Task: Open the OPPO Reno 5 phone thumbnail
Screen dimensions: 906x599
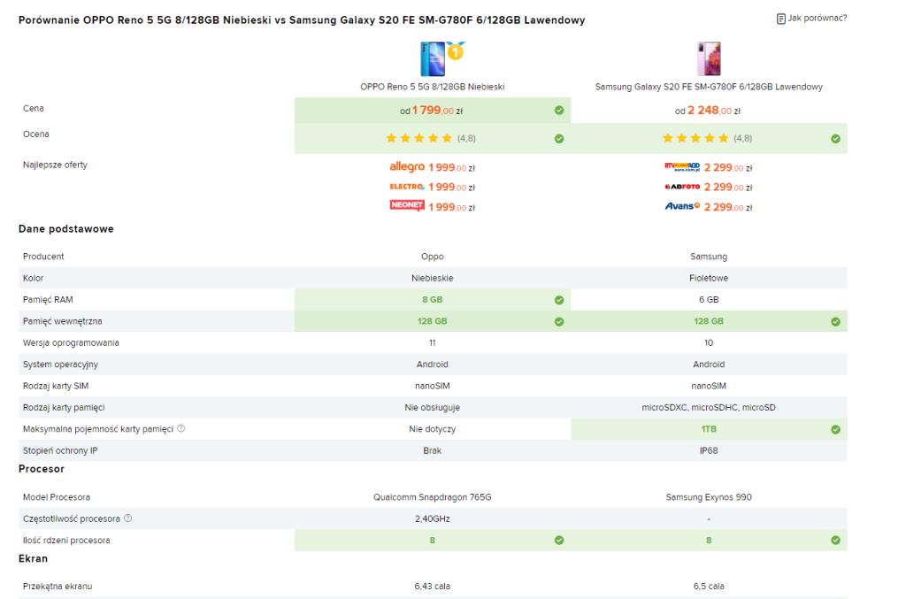Action: 432,59
